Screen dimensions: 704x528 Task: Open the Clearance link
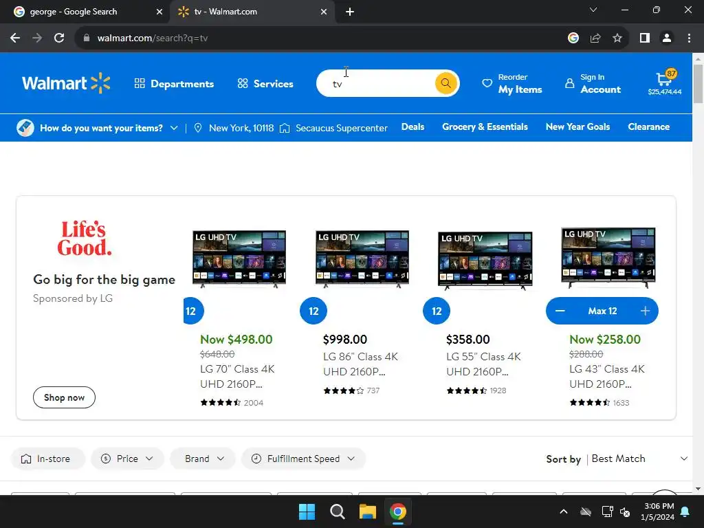click(x=649, y=126)
